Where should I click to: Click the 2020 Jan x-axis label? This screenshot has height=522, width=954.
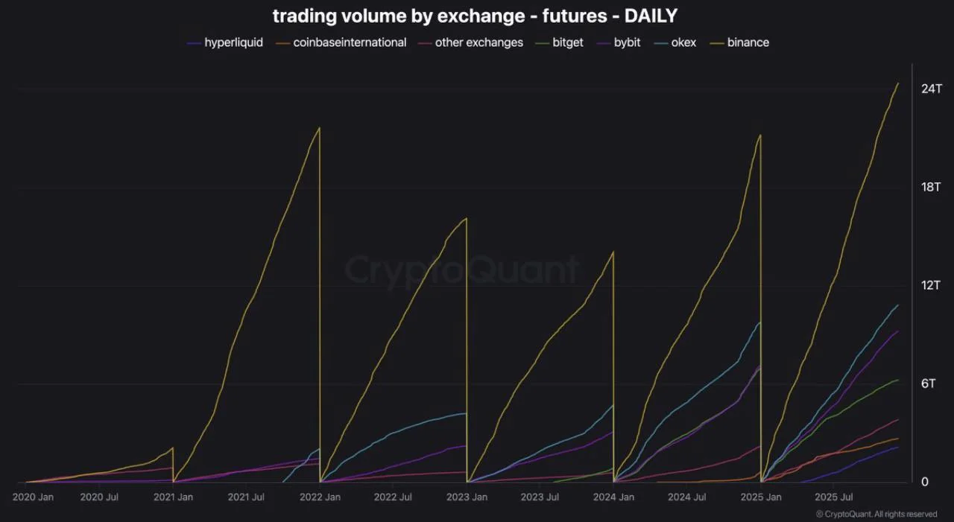tap(34, 497)
